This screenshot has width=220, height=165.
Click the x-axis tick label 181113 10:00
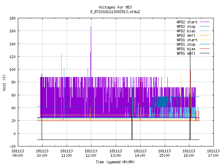pos(42,153)
